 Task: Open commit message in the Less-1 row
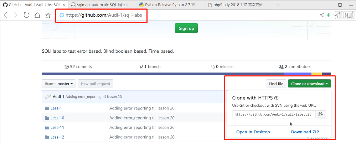tap(142, 108)
